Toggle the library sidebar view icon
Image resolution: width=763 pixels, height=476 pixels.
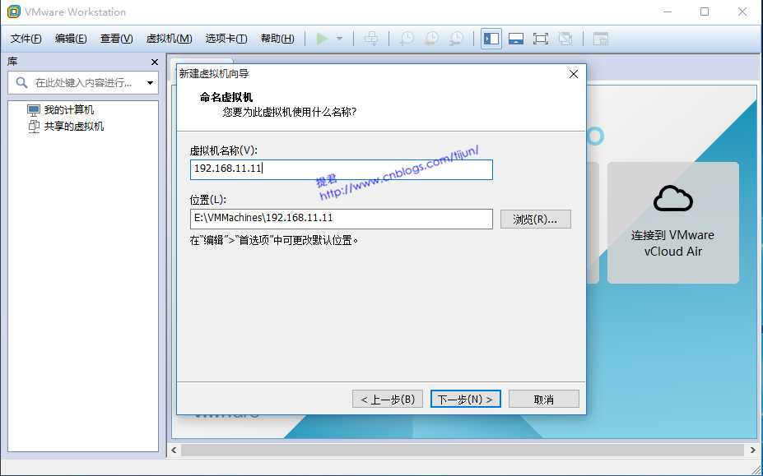pos(491,39)
